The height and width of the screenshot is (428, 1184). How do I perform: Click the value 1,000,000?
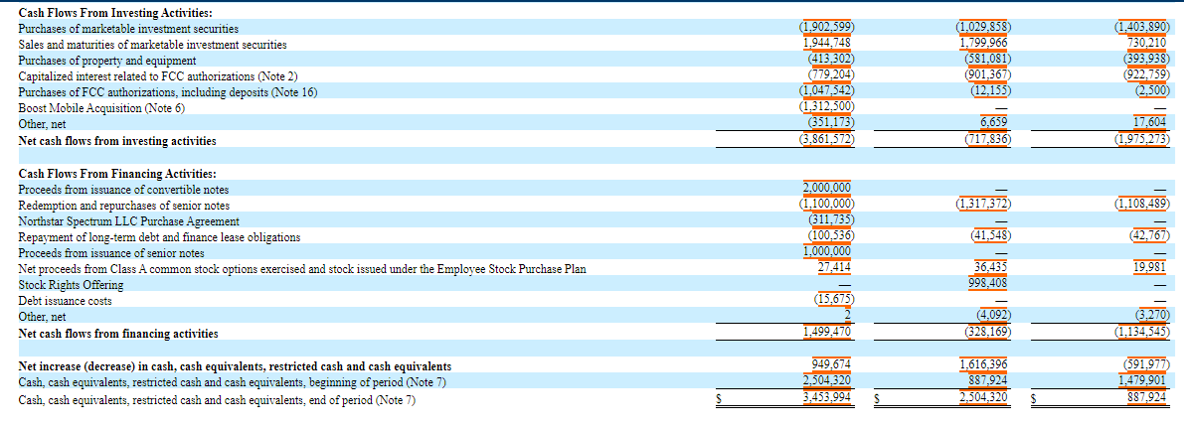827,253
